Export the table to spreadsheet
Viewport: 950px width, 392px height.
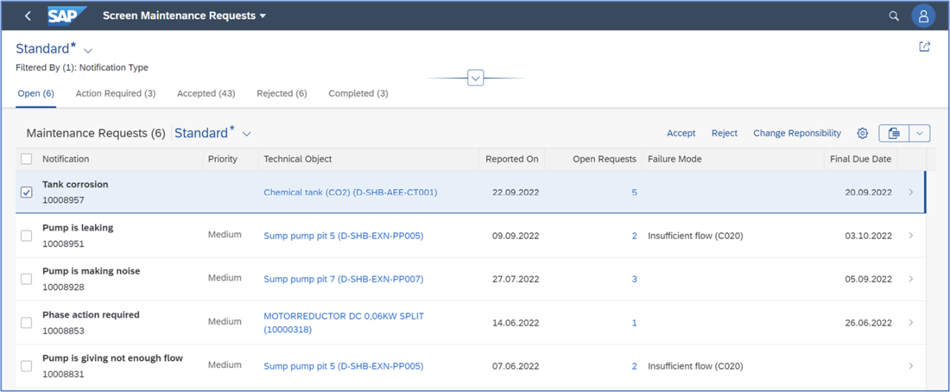[x=893, y=133]
